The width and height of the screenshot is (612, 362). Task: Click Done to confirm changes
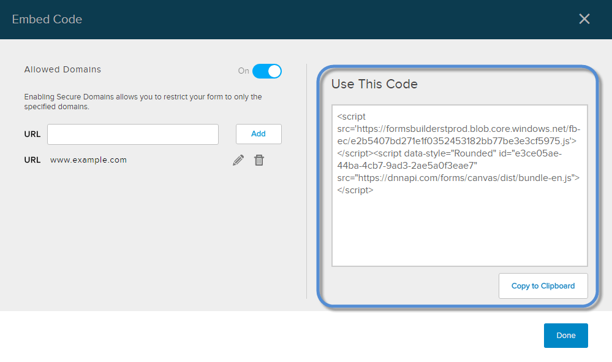[565, 336]
